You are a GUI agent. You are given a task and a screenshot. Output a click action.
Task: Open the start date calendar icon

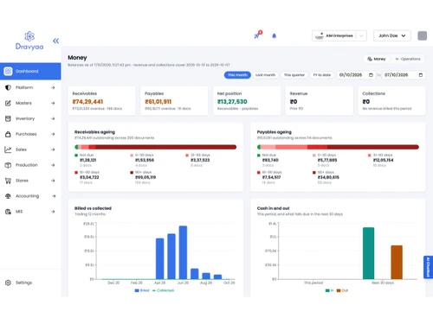tap(371, 75)
